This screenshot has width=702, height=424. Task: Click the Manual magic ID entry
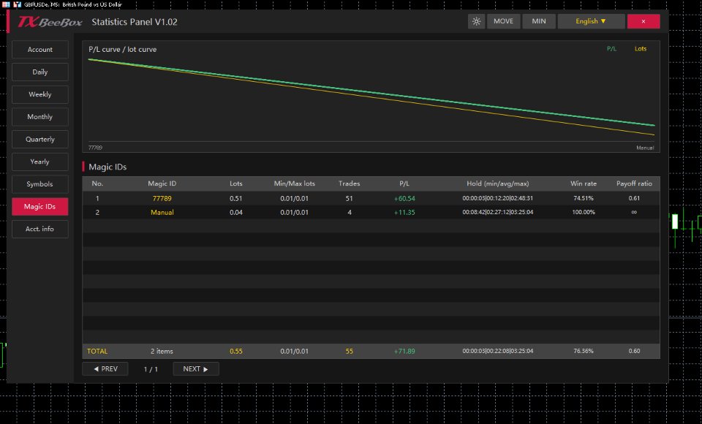tap(162, 212)
